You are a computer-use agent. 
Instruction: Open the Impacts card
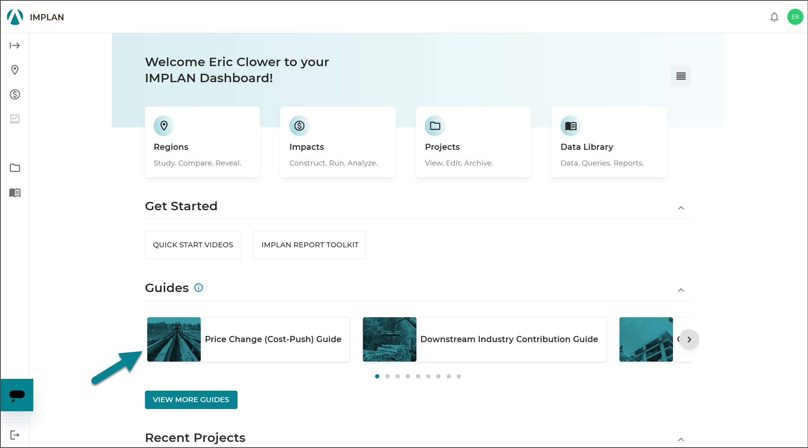pyautogui.click(x=338, y=142)
